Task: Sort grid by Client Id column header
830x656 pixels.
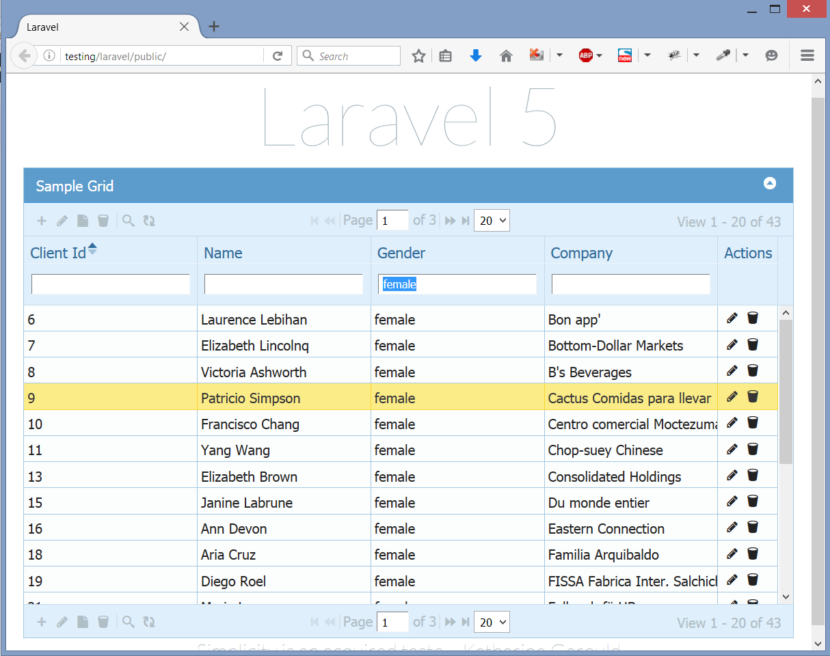Action: [58, 253]
